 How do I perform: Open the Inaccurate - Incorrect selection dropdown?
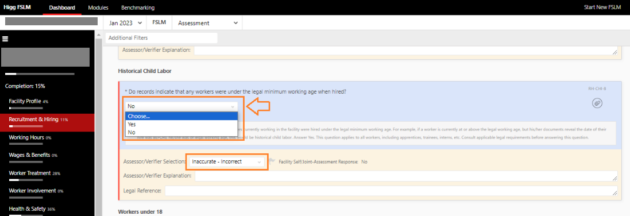coord(227,161)
